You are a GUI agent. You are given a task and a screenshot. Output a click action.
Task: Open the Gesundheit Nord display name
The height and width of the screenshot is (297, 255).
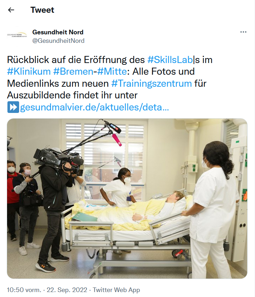[58, 32]
